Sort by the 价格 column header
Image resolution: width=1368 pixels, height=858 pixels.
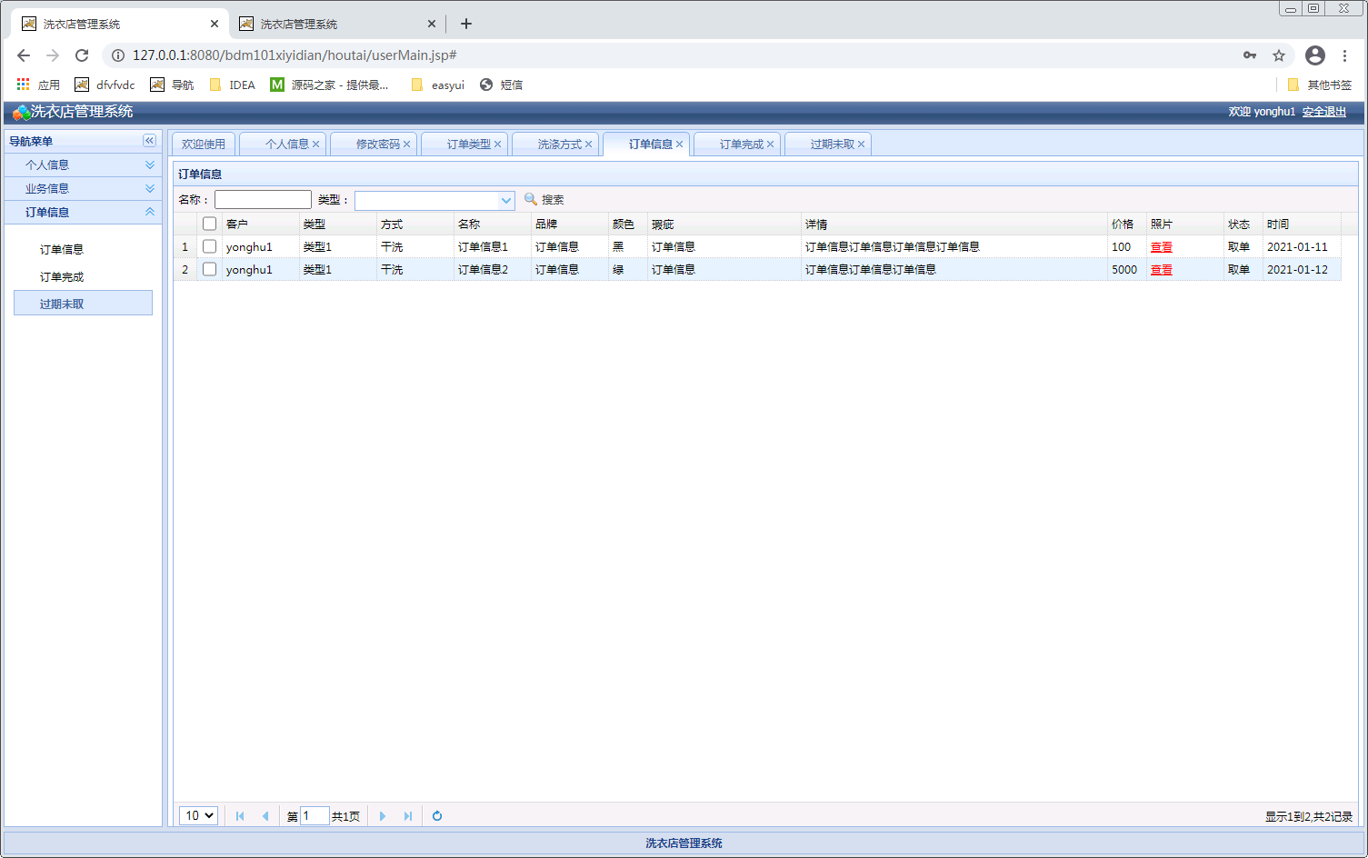coord(1126,224)
